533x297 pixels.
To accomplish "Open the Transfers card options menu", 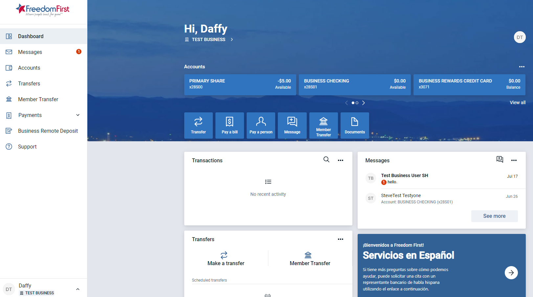I will click(x=341, y=239).
